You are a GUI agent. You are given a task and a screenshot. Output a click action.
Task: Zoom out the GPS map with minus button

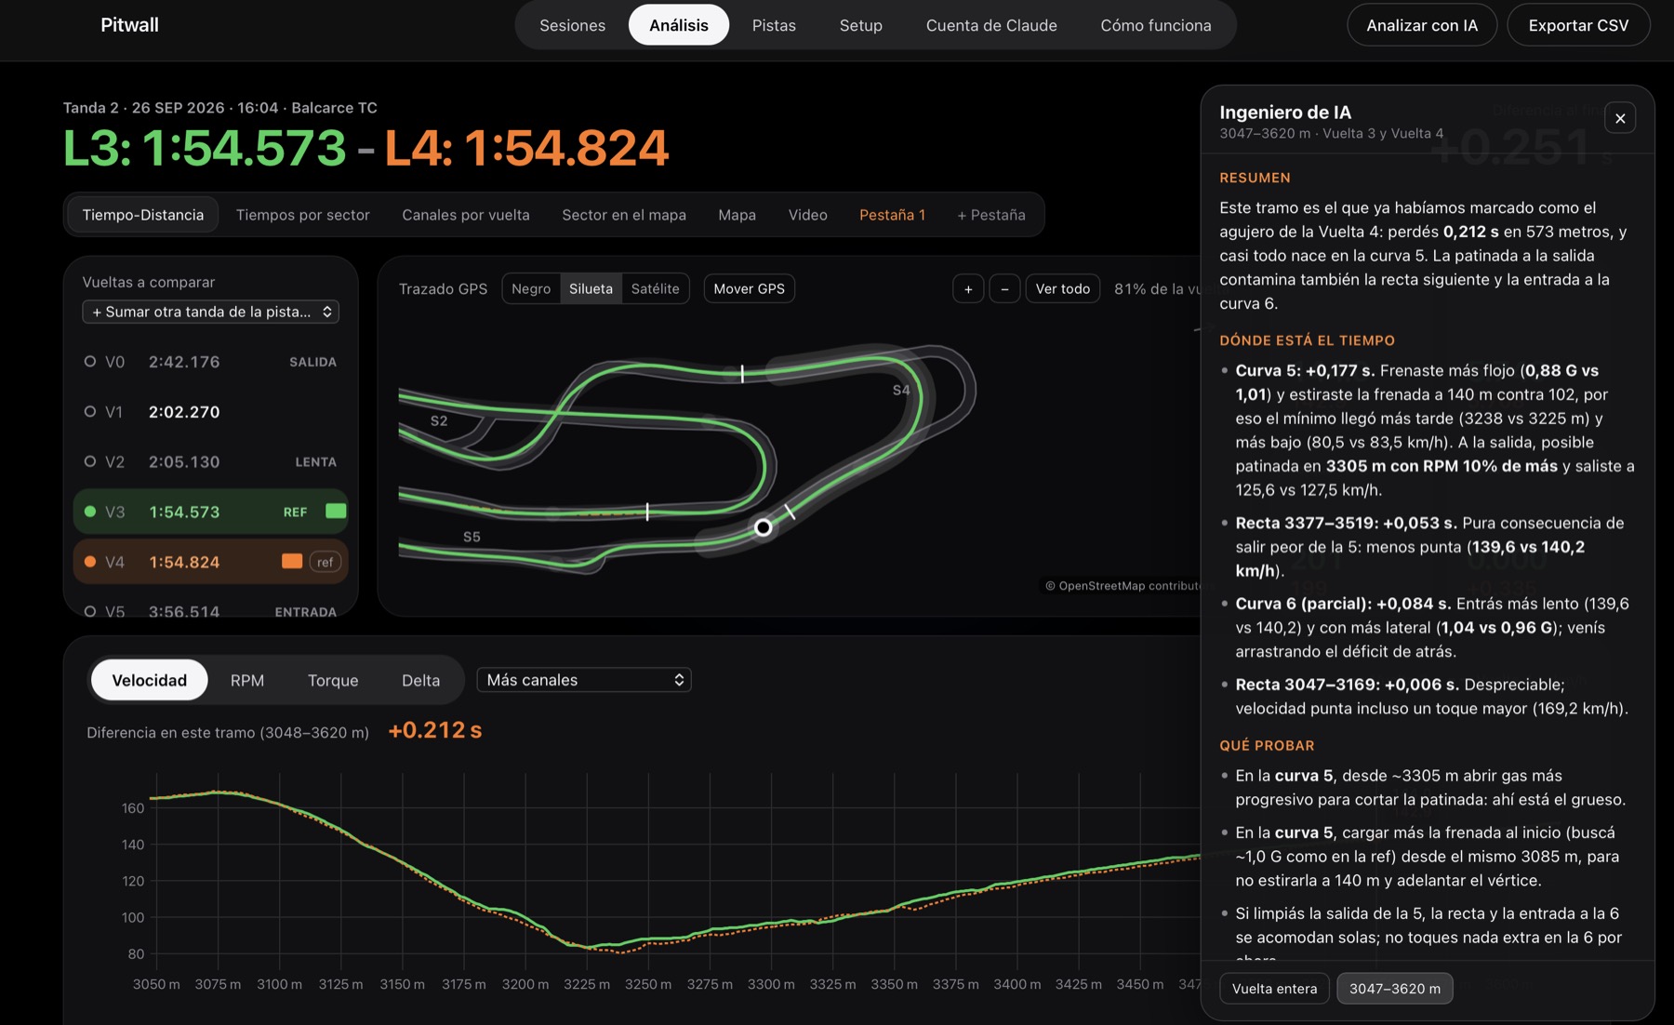pyautogui.click(x=1004, y=288)
